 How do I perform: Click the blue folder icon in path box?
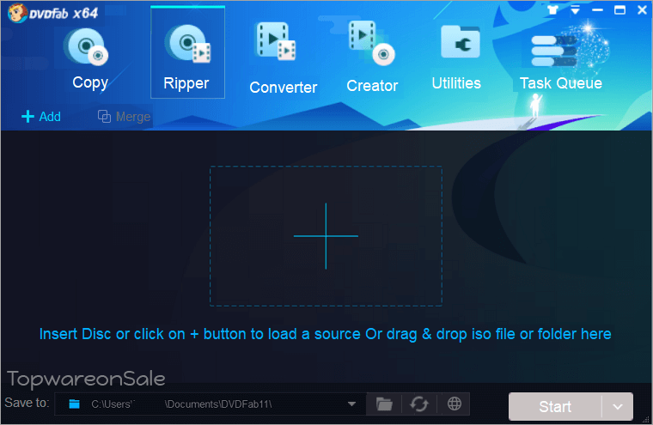[x=74, y=404]
